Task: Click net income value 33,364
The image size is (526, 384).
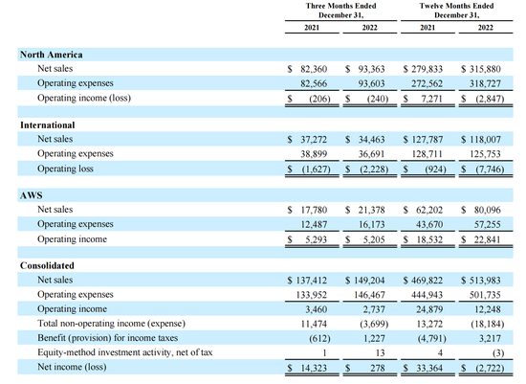Action: click(x=429, y=369)
